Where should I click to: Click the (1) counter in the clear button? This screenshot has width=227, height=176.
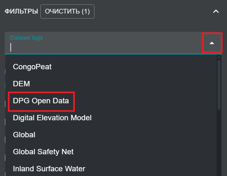[86, 12]
